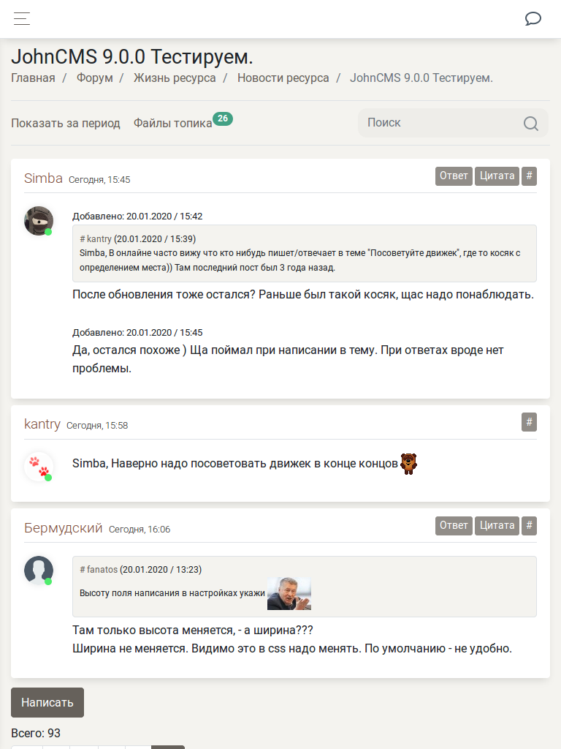Open the hamburger navigation menu
Image resolution: width=561 pixels, height=749 pixels.
(22, 19)
